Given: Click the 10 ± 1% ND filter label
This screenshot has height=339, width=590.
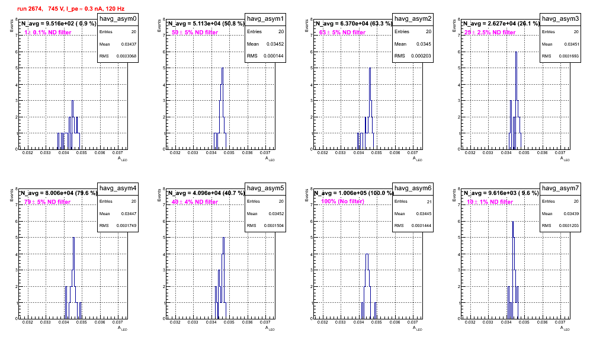Looking at the screenshot, I should coord(490,202).
